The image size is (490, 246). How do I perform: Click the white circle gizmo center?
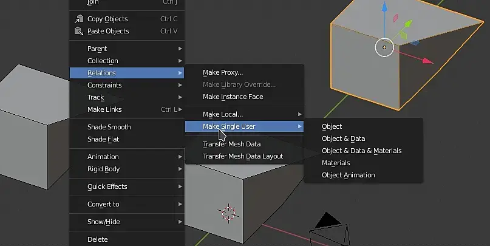384,47
